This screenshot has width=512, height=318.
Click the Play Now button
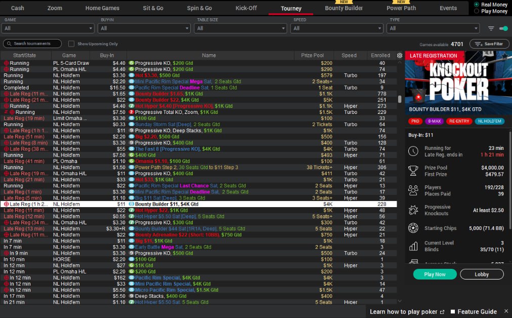click(x=435, y=274)
